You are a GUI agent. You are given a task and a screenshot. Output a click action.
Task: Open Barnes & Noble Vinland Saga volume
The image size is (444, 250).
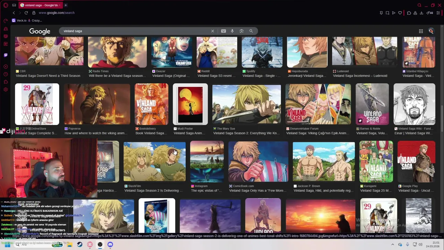point(372,104)
